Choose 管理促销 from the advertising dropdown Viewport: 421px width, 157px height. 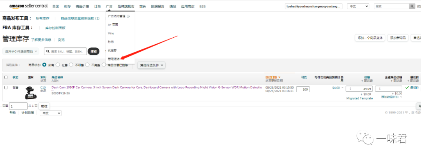click(x=113, y=59)
